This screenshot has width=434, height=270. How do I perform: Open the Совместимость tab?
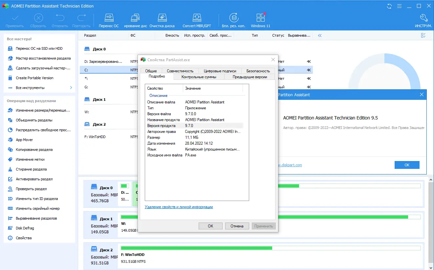[x=180, y=70]
